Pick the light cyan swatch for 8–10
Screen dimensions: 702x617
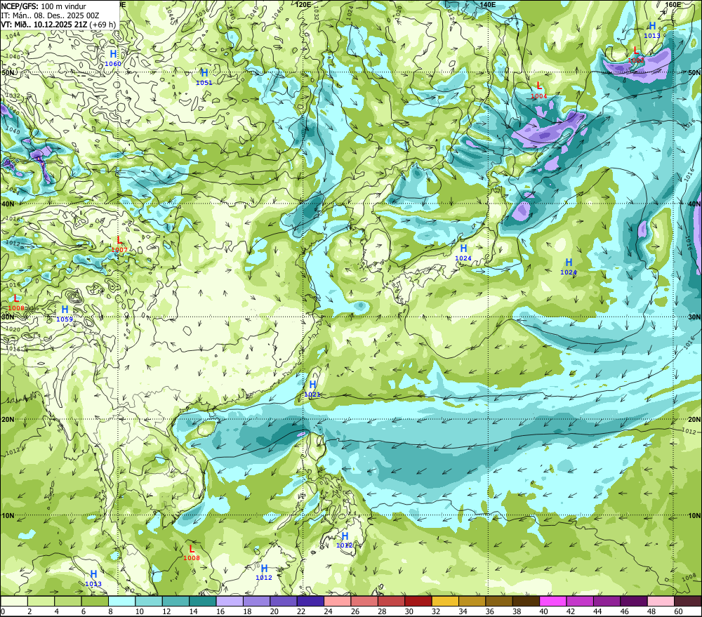pyautogui.click(x=121, y=601)
